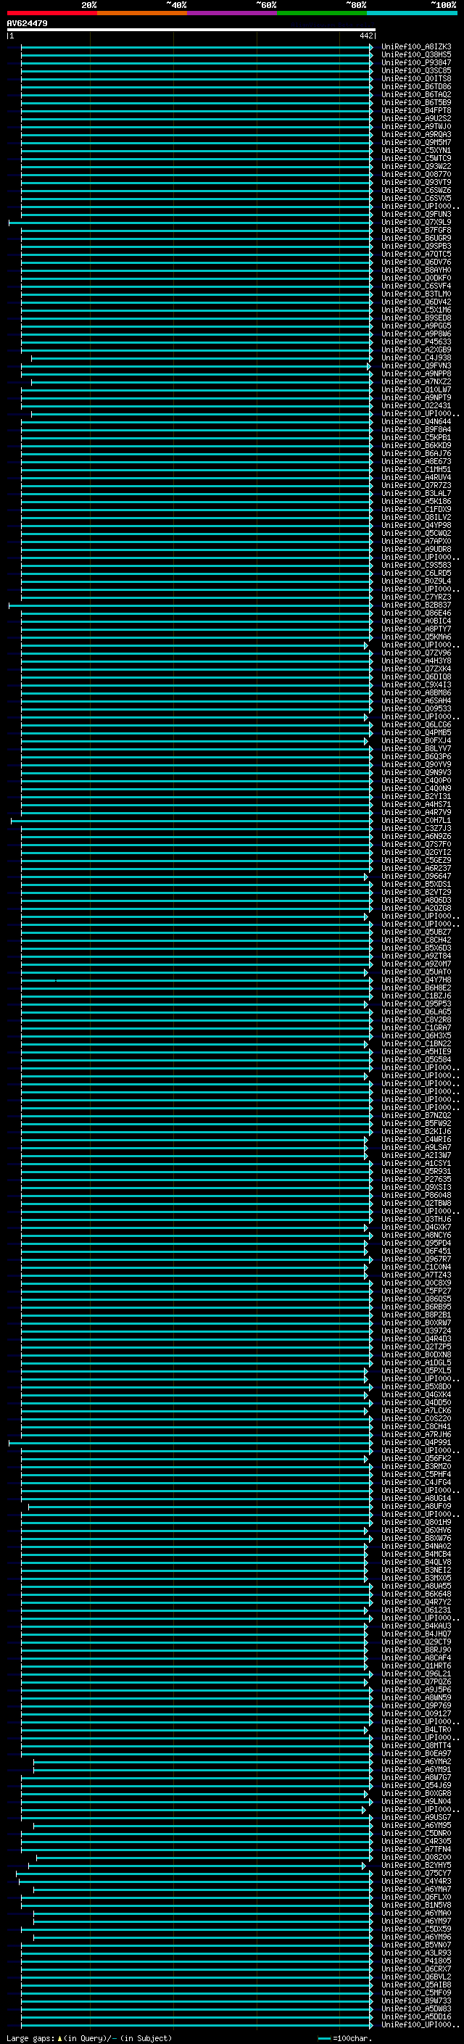464x2044 pixels.
Task: Select label UniRef100_P27635
Action: [x=416, y=1179]
